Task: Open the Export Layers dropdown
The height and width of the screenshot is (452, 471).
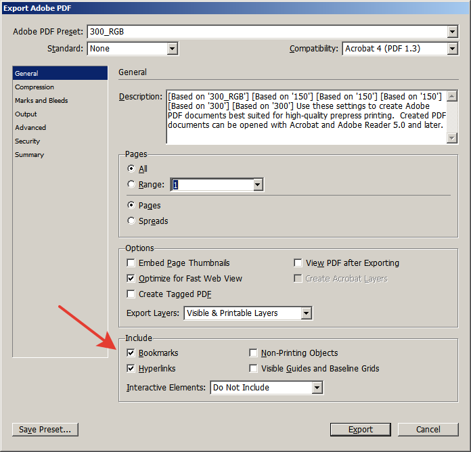Action: [248, 313]
